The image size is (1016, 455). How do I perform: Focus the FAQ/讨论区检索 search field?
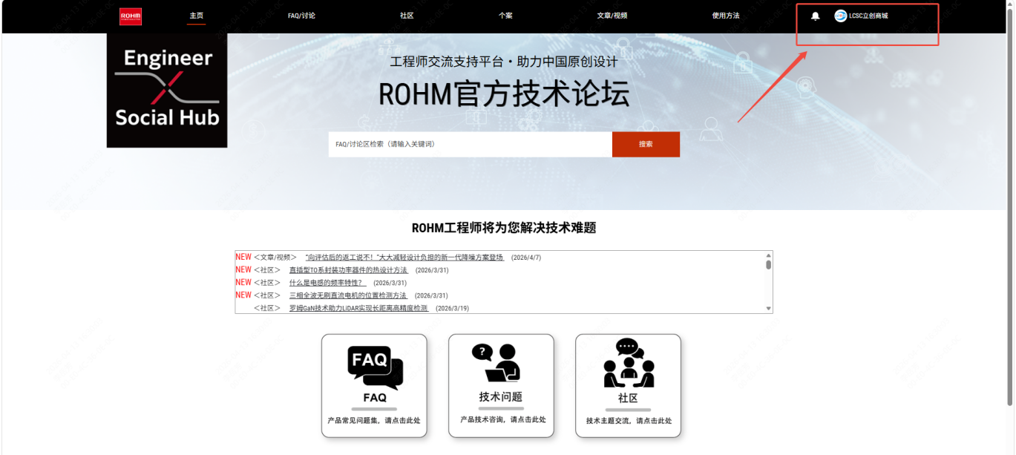pyautogui.click(x=470, y=144)
